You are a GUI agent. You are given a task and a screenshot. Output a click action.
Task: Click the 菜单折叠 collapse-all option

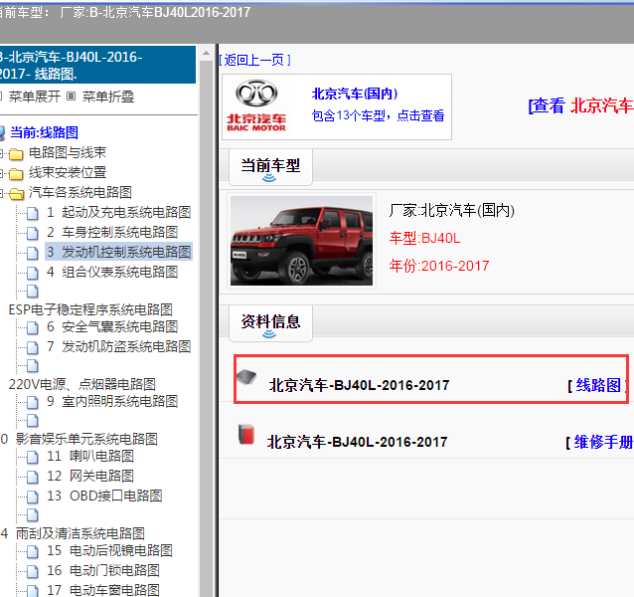(108, 97)
